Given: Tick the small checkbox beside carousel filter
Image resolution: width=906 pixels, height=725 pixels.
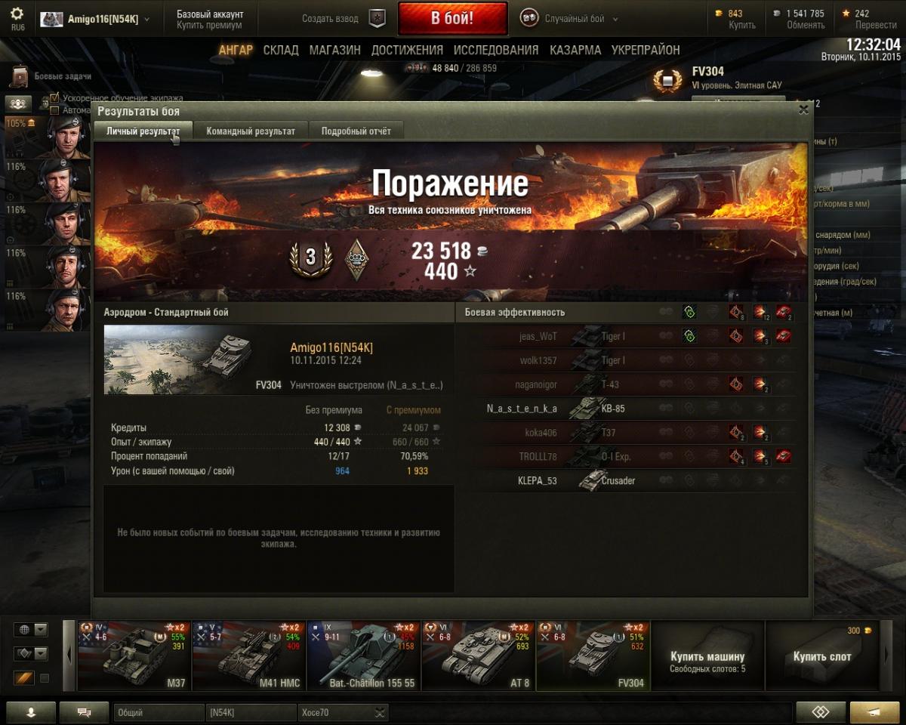Looking at the screenshot, I should pyautogui.click(x=45, y=678).
